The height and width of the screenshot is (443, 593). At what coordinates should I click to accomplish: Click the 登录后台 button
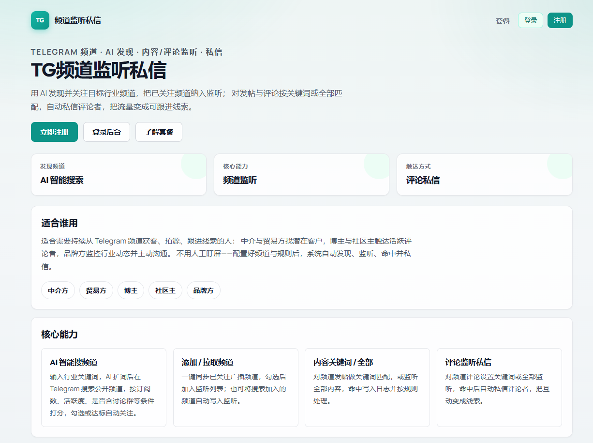[x=106, y=132]
